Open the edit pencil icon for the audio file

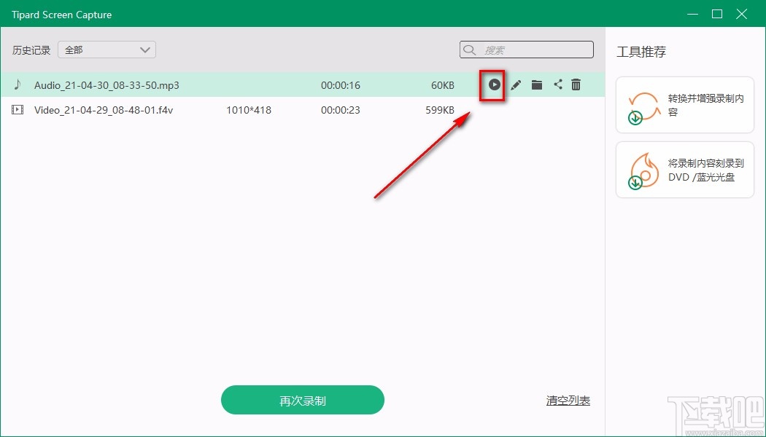click(x=516, y=85)
